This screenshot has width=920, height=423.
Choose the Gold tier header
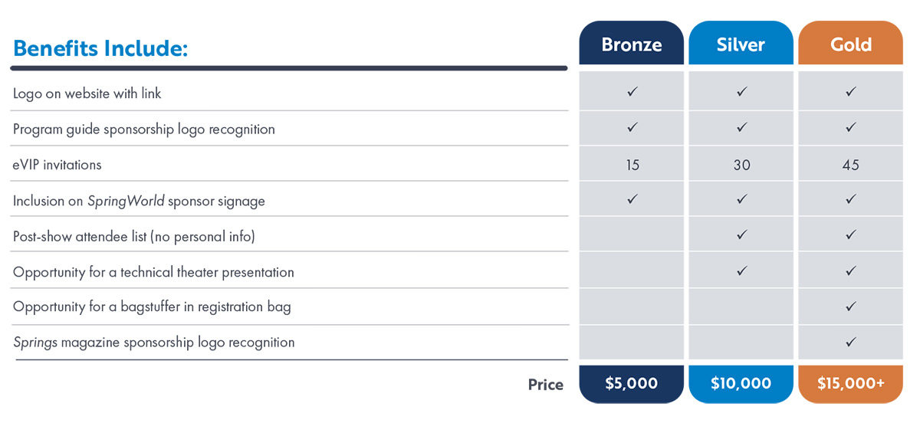point(850,44)
